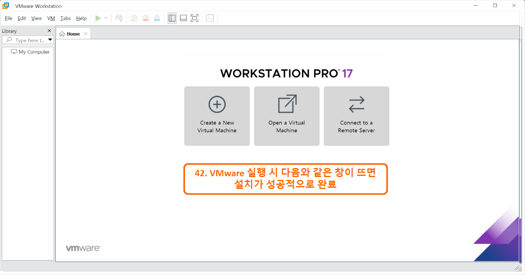Screen dimensions: 525x275
Task: Select My Computer in library tree
Action: (30, 52)
